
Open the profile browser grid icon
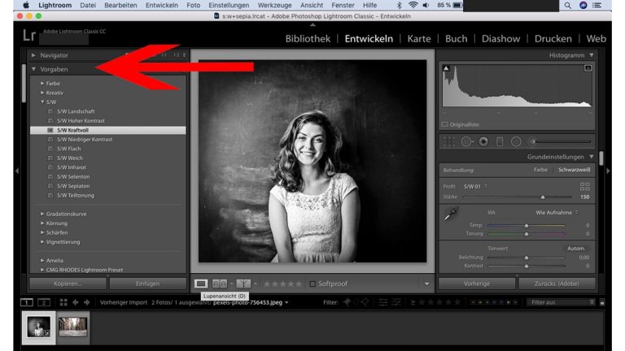[x=584, y=186]
